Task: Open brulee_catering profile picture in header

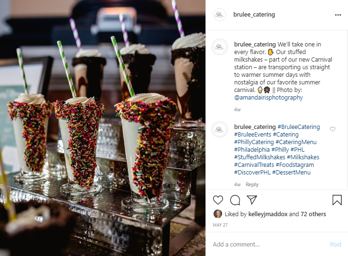Action: (220, 15)
